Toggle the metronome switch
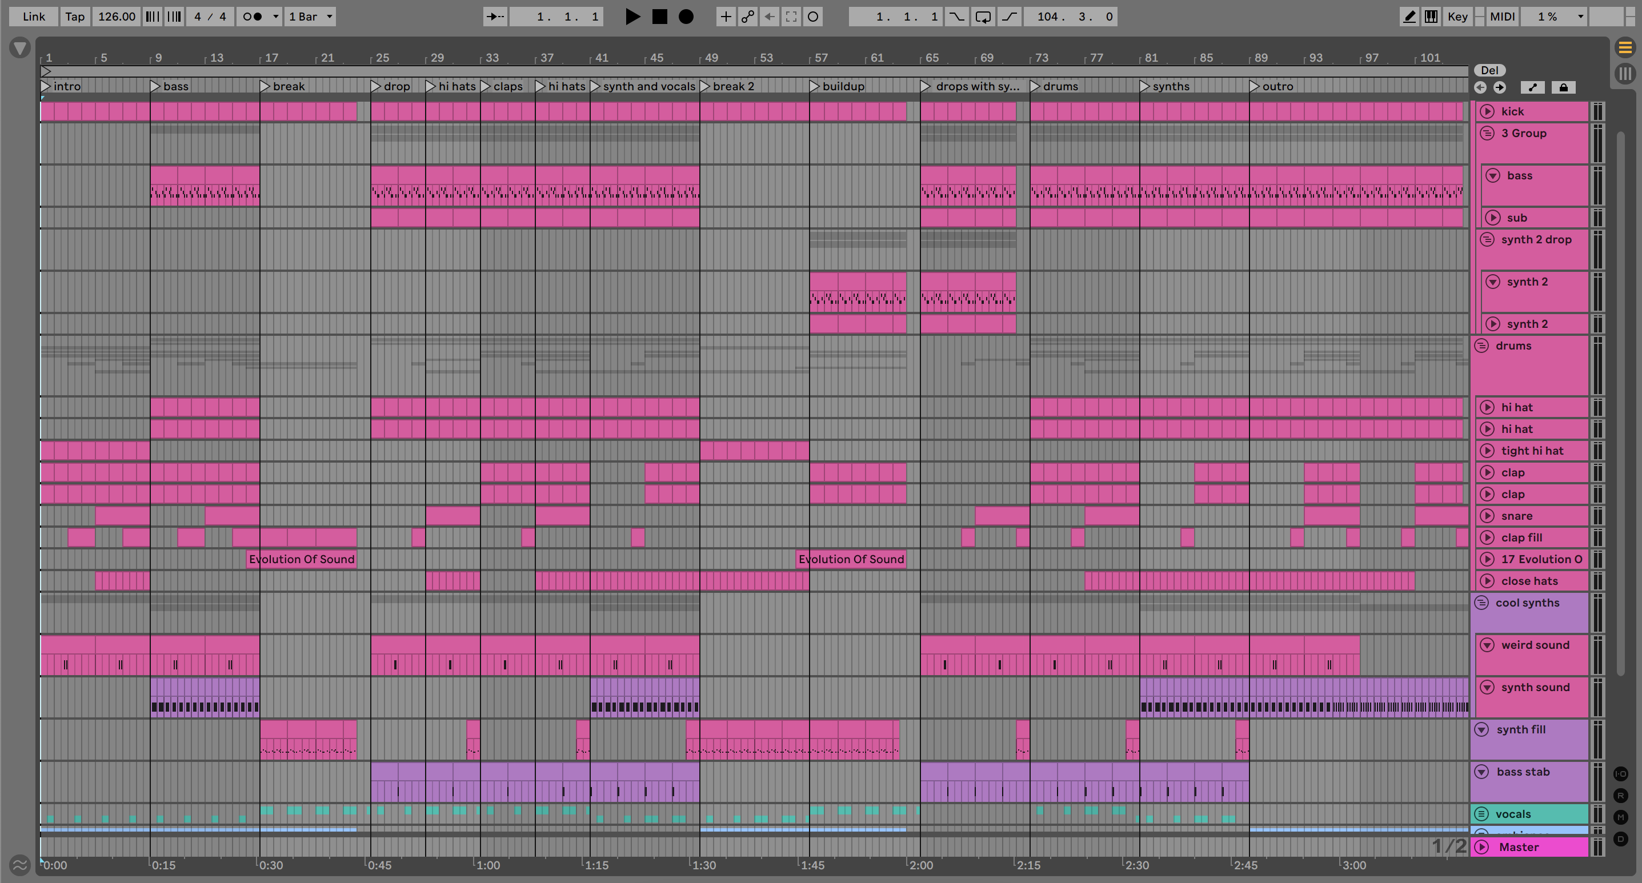1642x883 pixels. coord(253,17)
